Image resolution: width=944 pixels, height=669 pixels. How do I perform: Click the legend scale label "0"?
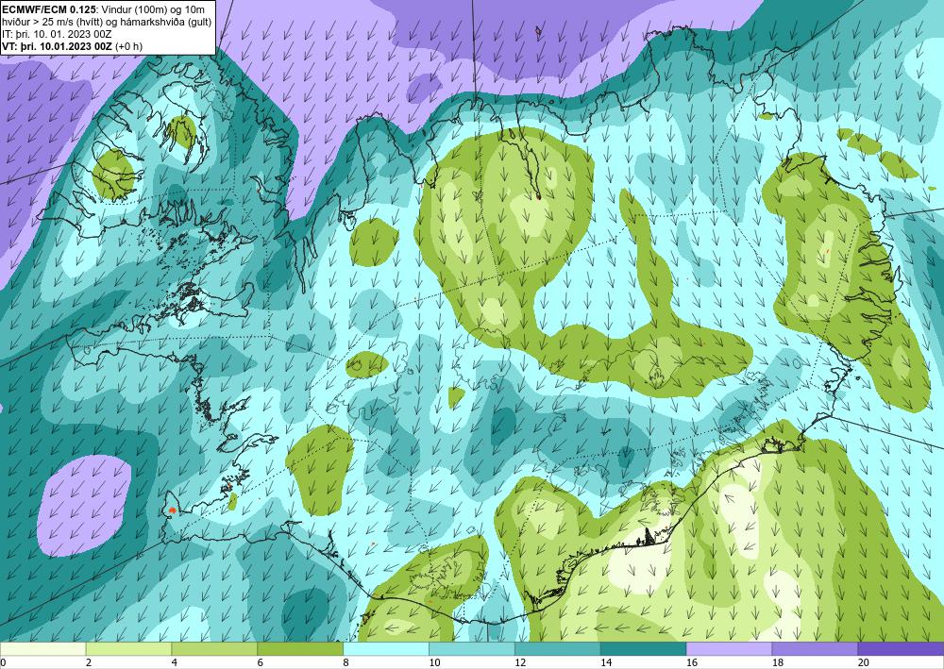(x=3, y=663)
